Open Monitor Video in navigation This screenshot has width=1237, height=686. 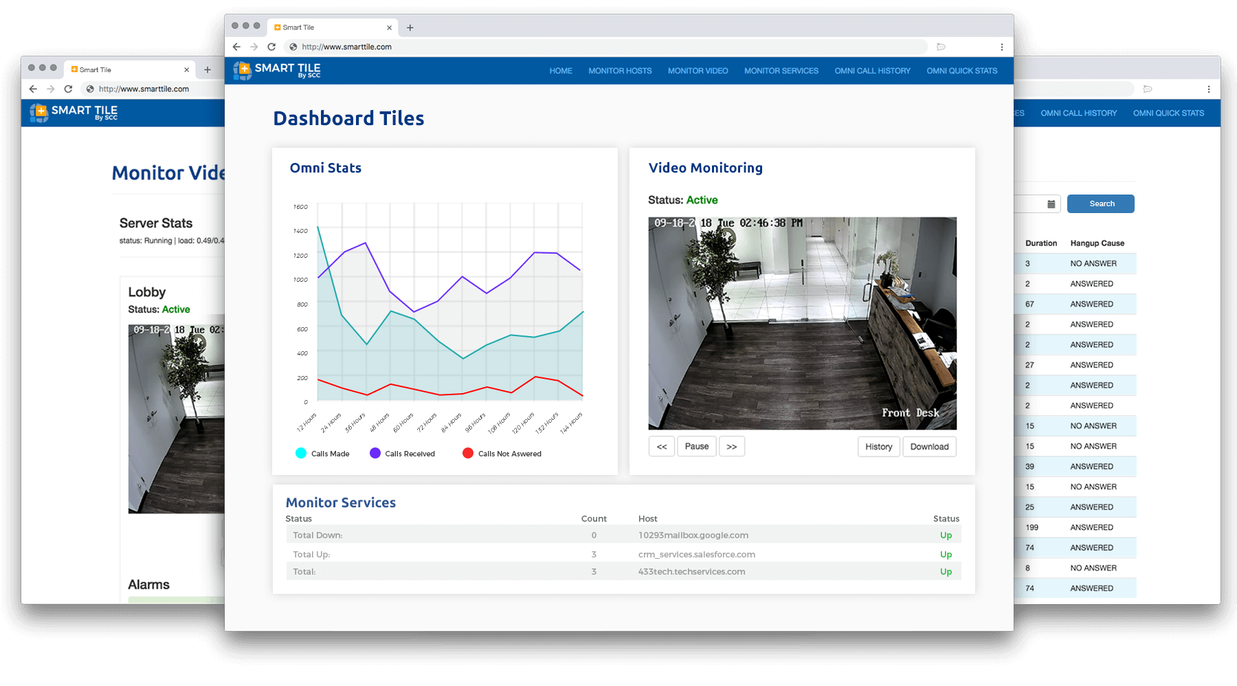698,71
